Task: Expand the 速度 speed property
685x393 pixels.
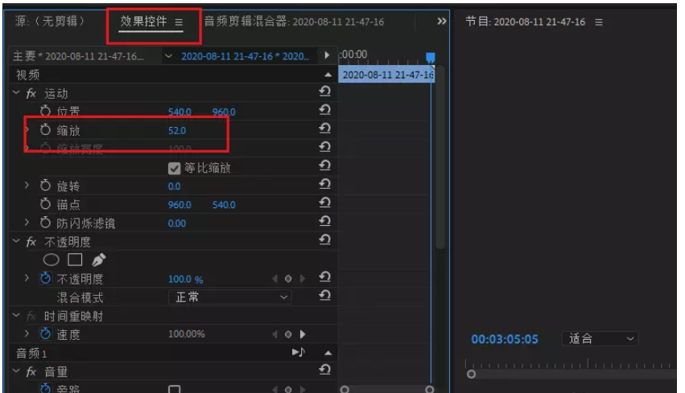Action: [27, 334]
